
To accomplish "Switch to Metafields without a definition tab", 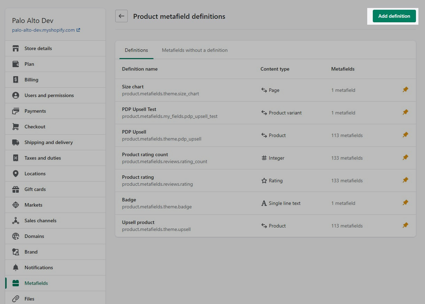I will click(x=195, y=50).
